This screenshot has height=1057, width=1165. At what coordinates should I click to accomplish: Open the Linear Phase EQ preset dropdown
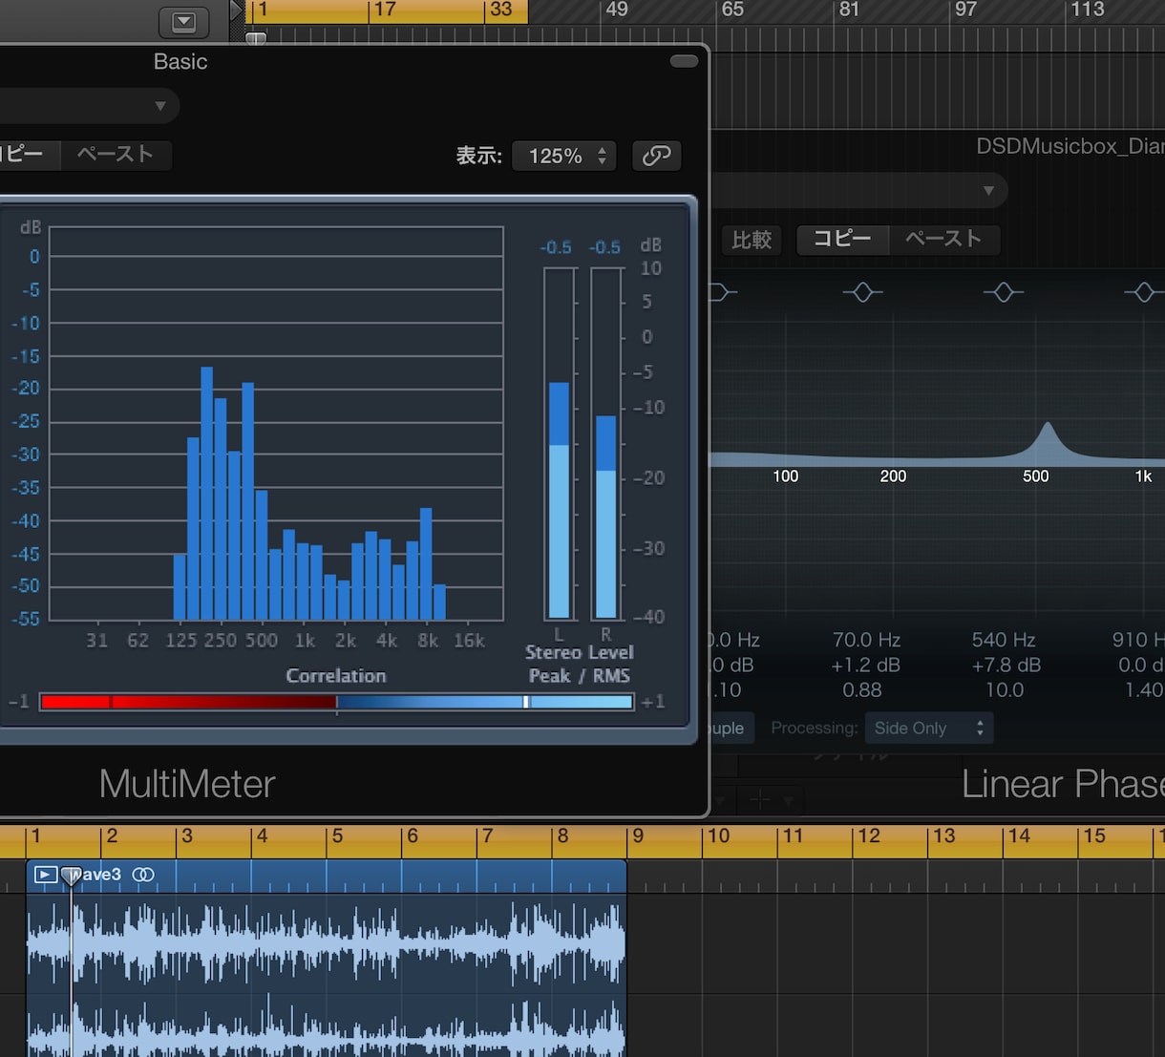(859, 190)
